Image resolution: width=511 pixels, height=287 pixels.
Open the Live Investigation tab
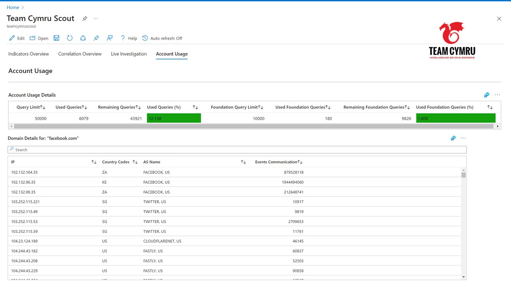129,54
